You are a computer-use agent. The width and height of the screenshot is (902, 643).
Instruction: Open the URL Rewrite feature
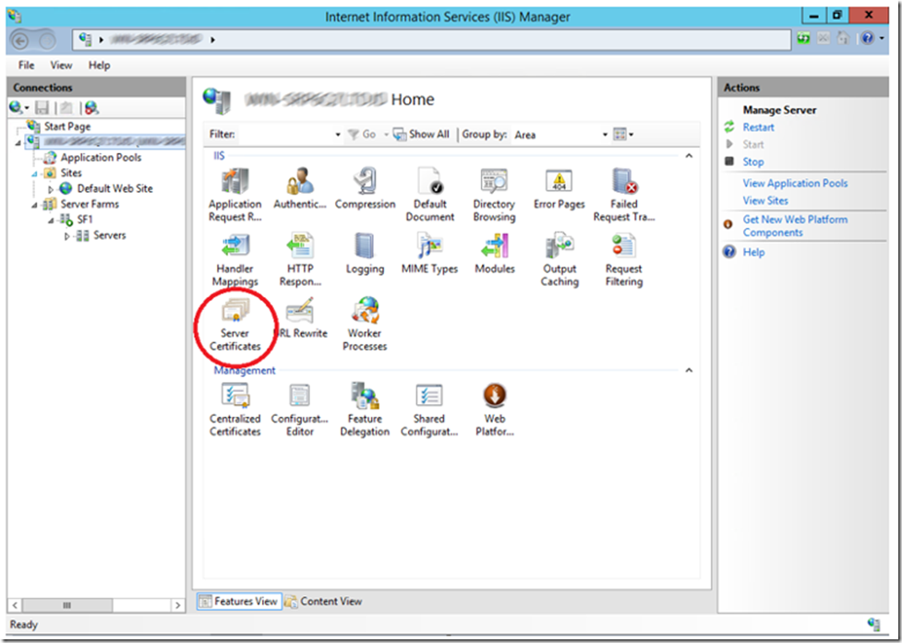300,317
